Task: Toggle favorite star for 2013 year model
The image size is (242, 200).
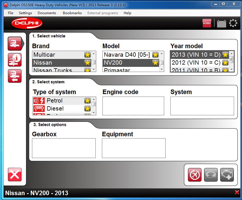Action: click(225, 55)
